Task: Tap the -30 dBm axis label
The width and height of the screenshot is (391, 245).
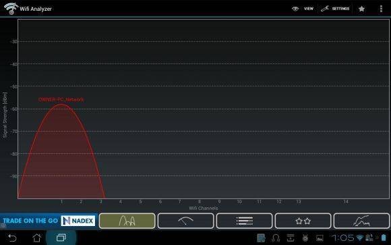Action: tap(14, 41)
